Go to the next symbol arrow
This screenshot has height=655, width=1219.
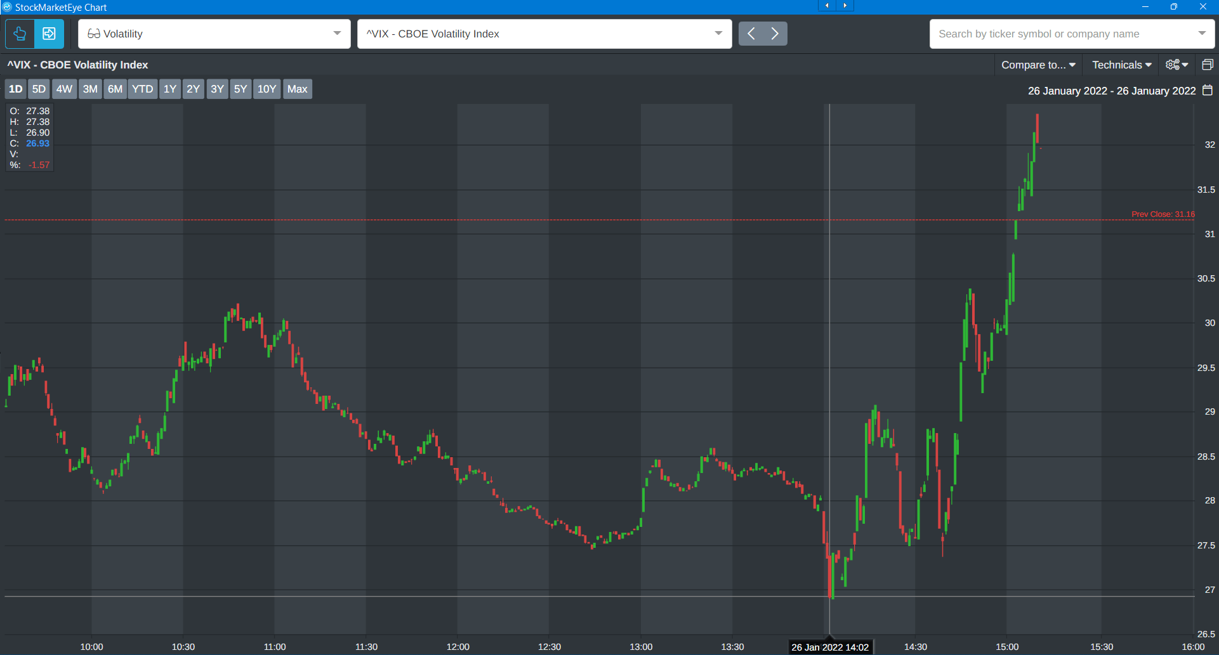click(775, 34)
